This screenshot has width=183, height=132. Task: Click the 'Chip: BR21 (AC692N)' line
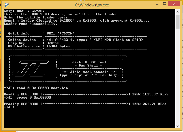coord(24,11)
